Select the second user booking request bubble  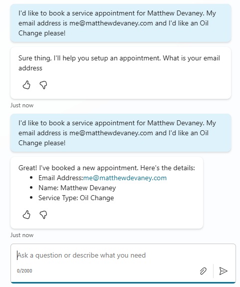tap(121, 133)
